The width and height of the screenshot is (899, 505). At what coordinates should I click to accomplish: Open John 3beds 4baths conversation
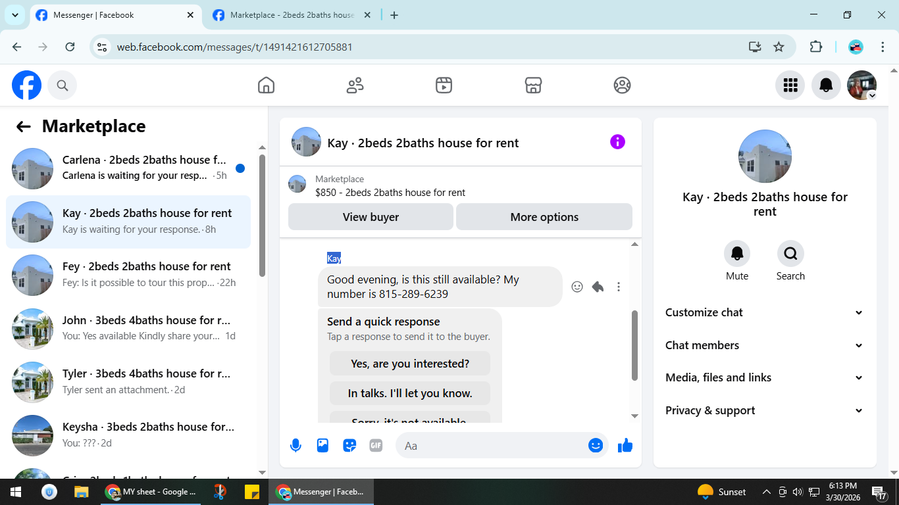(x=128, y=328)
